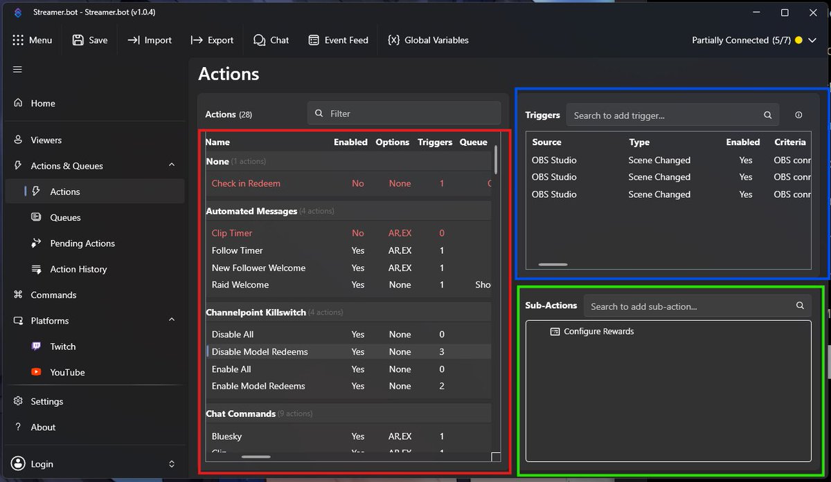Click the Login account button
The width and height of the screenshot is (831, 482).
[95, 464]
